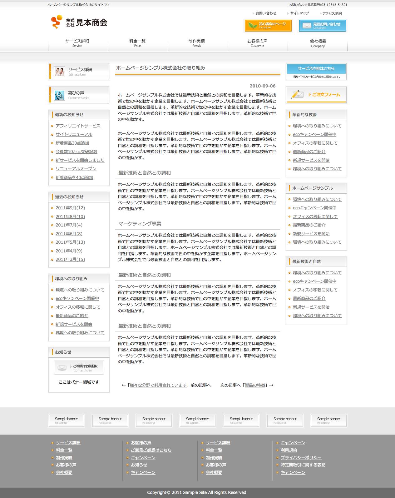Open プライバシーポリシー link in footer

pos(301,458)
